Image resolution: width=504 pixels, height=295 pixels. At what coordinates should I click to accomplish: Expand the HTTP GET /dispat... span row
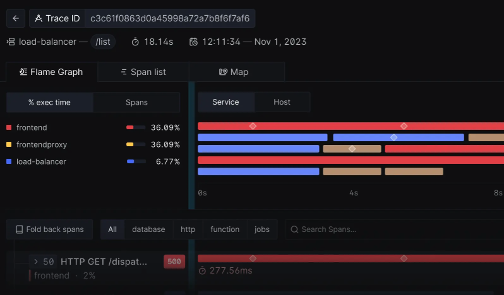tap(35, 262)
